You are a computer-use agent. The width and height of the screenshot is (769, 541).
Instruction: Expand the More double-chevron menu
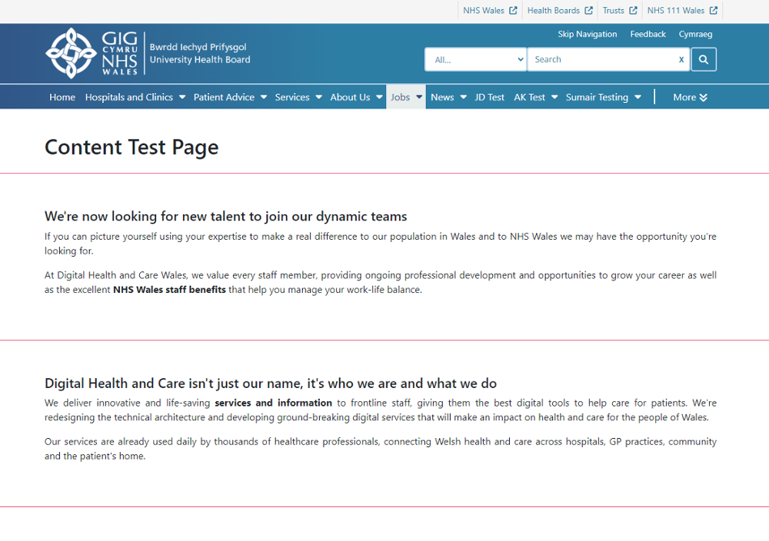[x=690, y=98]
